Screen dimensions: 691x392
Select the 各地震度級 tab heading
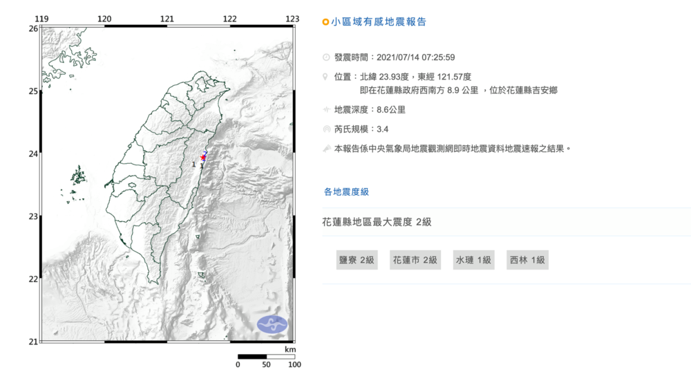point(347,192)
